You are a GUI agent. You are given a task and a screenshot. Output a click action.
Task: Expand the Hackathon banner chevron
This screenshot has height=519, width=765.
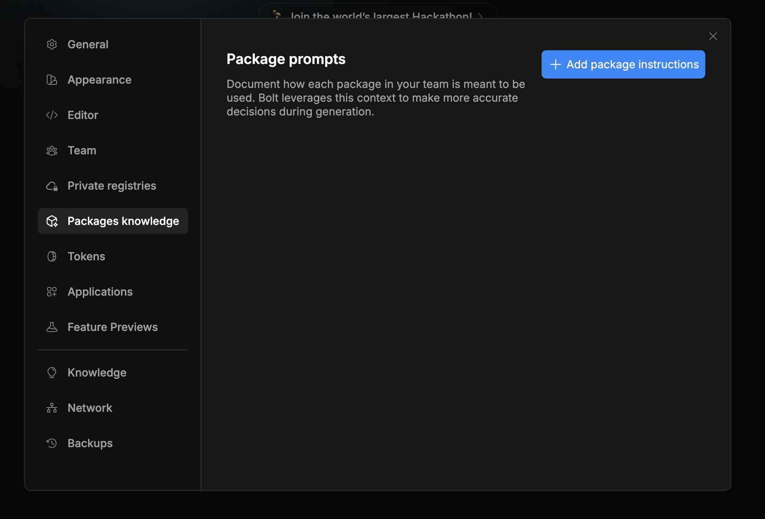tap(481, 16)
